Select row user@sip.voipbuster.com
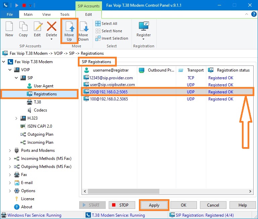Screen dimensions: 258x219 167,85
